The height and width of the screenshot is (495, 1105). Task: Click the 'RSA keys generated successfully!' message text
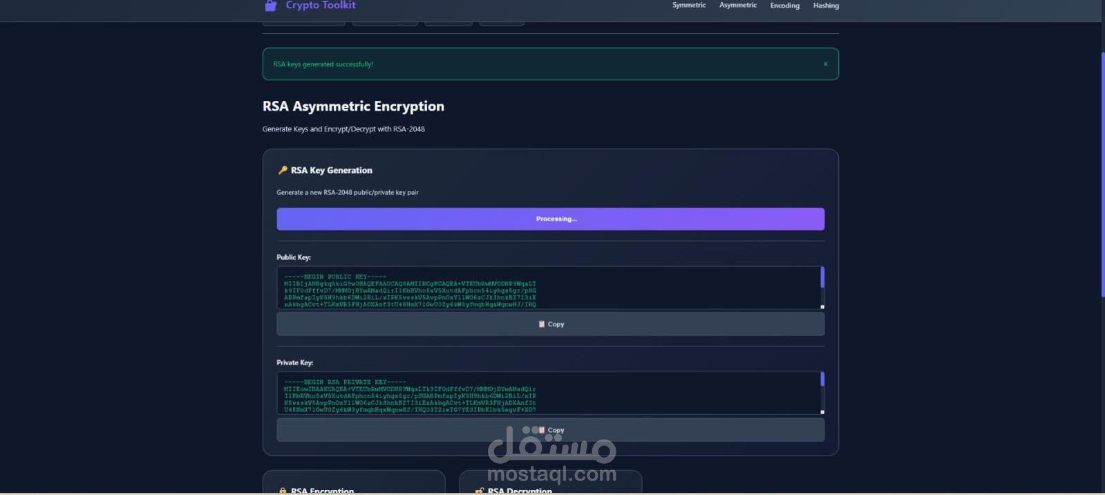(323, 64)
